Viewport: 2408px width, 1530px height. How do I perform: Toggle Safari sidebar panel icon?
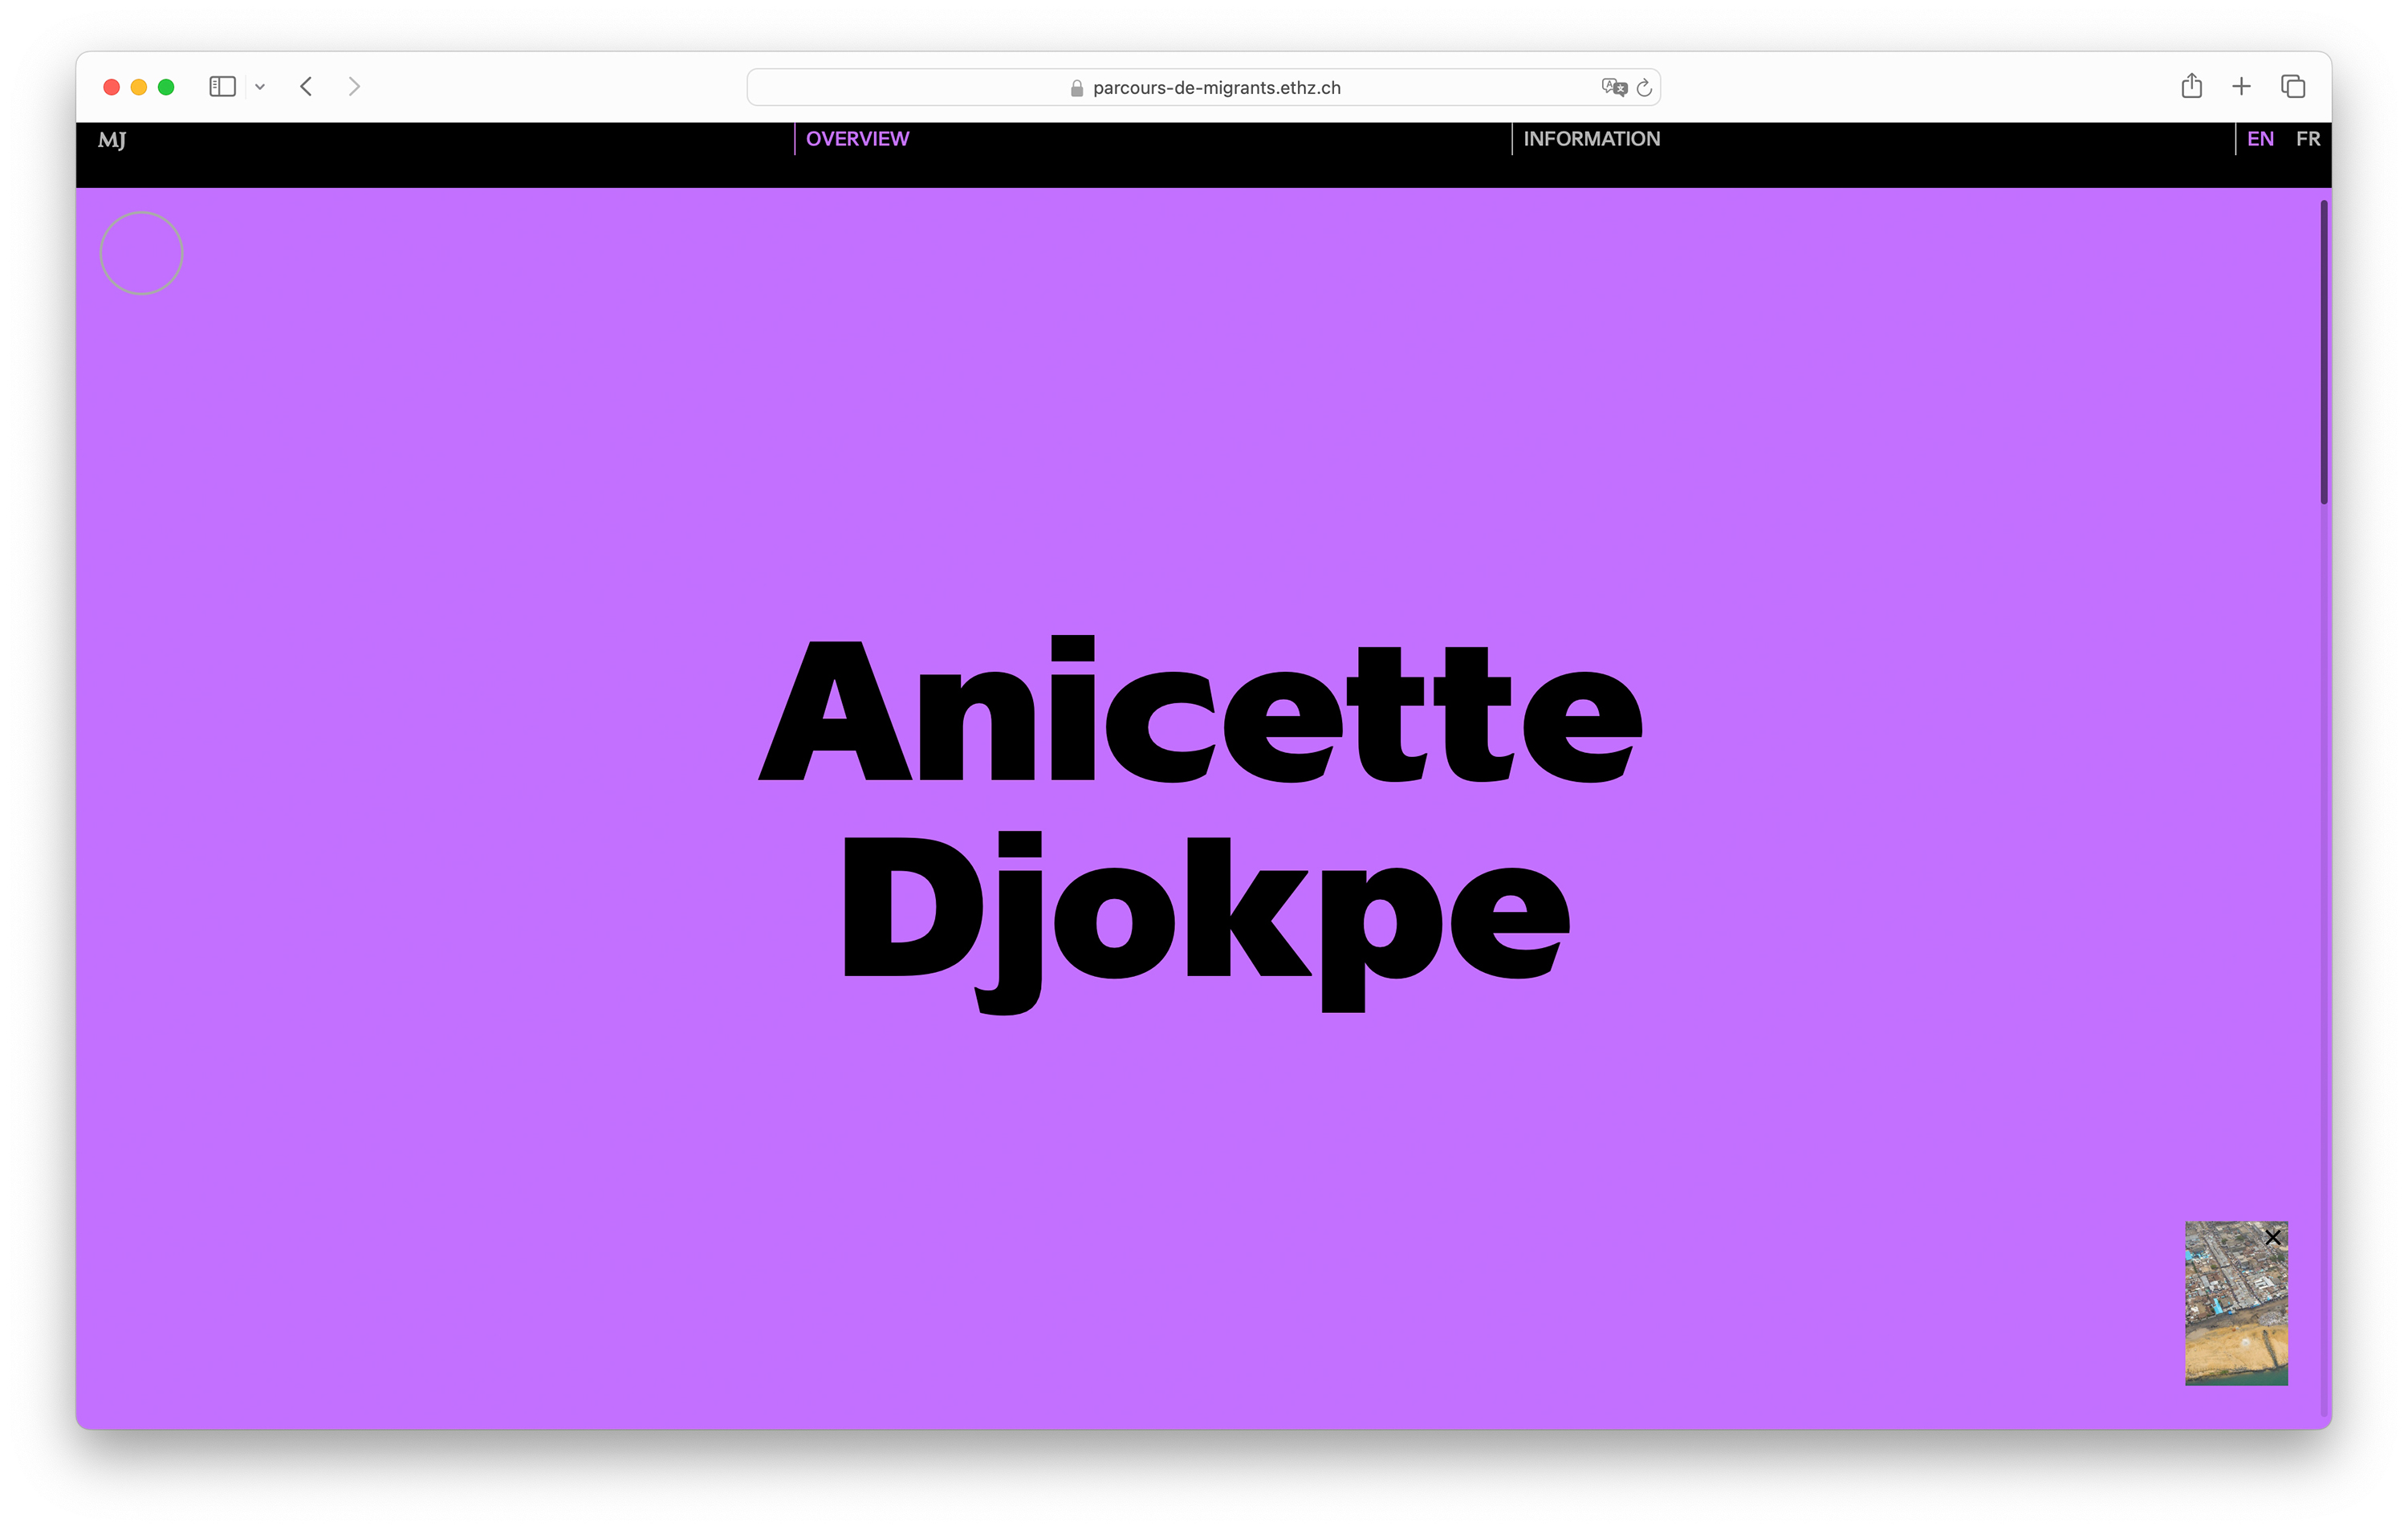point(222,87)
